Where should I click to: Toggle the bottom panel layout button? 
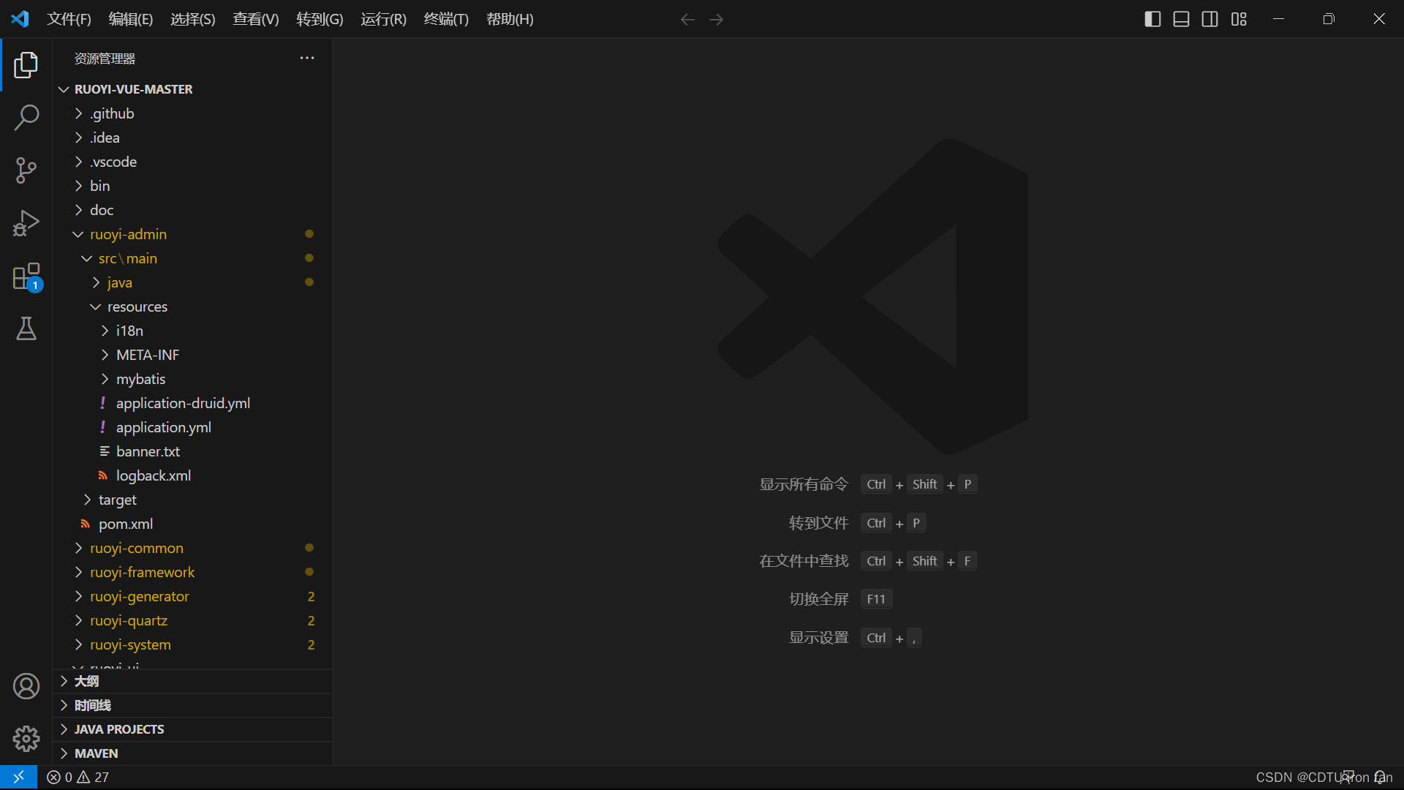coord(1181,19)
